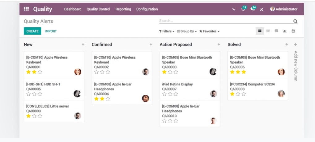Screen dimensions: 315x142
Task: Open the Computer SC234 alert card
Action: [258, 89]
